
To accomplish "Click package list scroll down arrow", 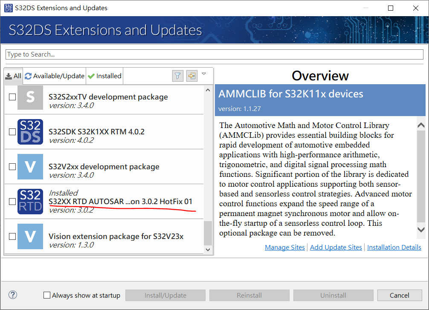I will point(208,250).
